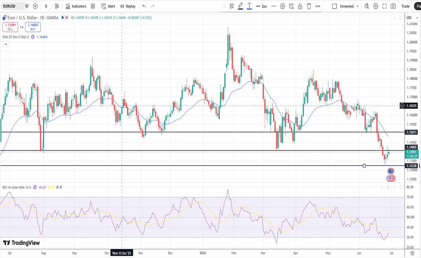421x258 pixels.
Task: Open the blue globe economic event marker
Action: (390, 171)
